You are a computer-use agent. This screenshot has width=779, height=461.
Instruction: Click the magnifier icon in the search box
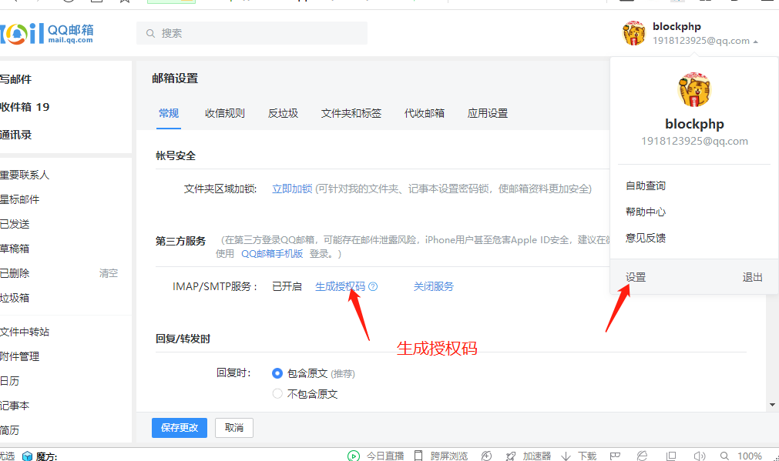click(150, 33)
